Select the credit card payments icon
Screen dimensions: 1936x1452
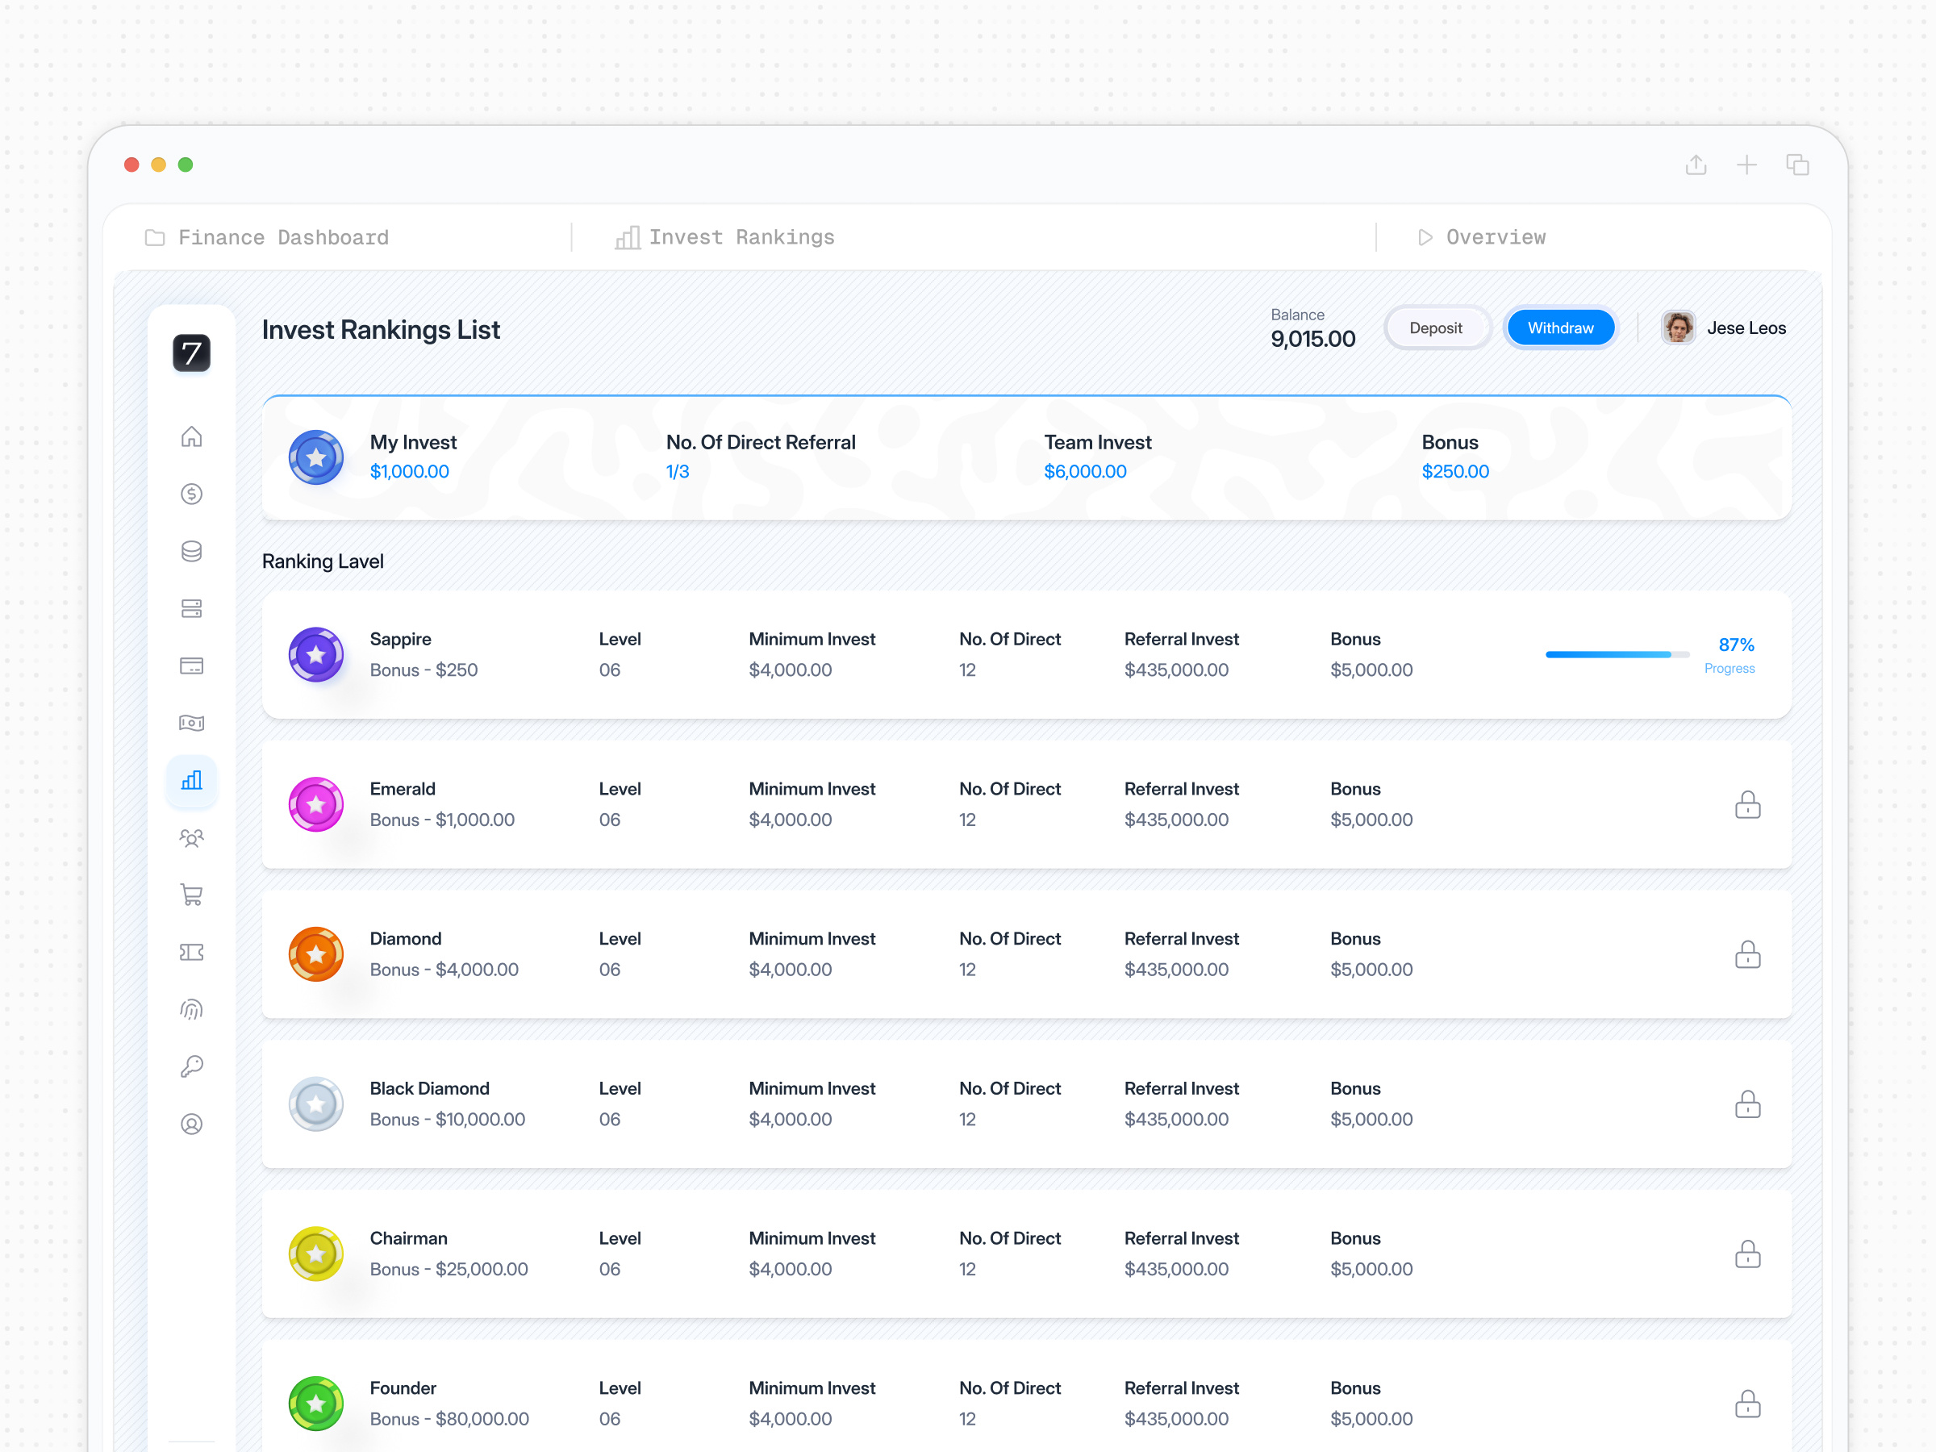(x=192, y=665)
